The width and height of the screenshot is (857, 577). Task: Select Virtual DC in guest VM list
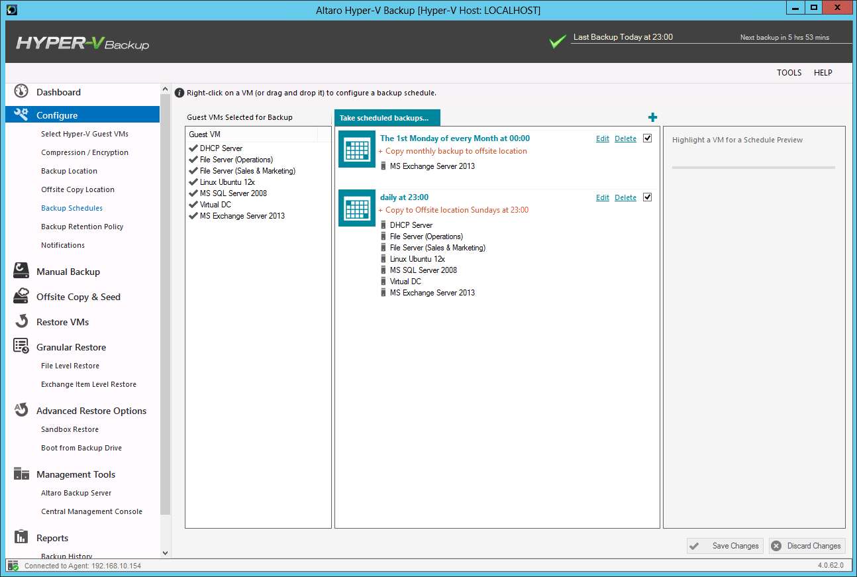(x=210, y=205)
